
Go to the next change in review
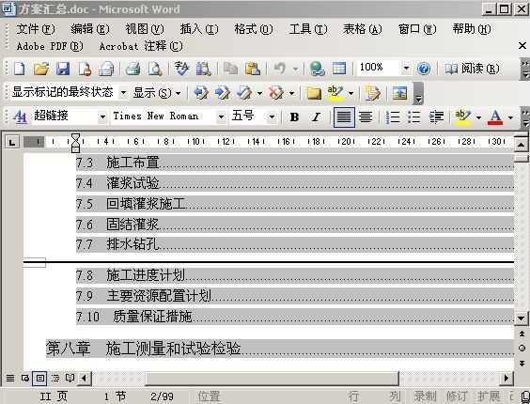pyautogui.click(x=222, y=93)
